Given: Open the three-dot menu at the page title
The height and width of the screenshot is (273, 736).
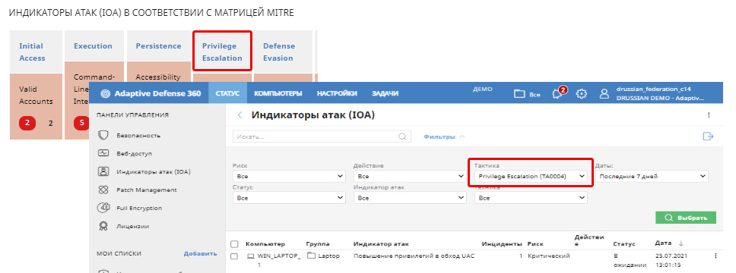Looking at the screenshot, I should [709, 115].
